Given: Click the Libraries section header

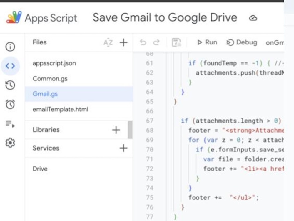Looking at the screenshot, I should pyautogui.click(x=46, y=130).
